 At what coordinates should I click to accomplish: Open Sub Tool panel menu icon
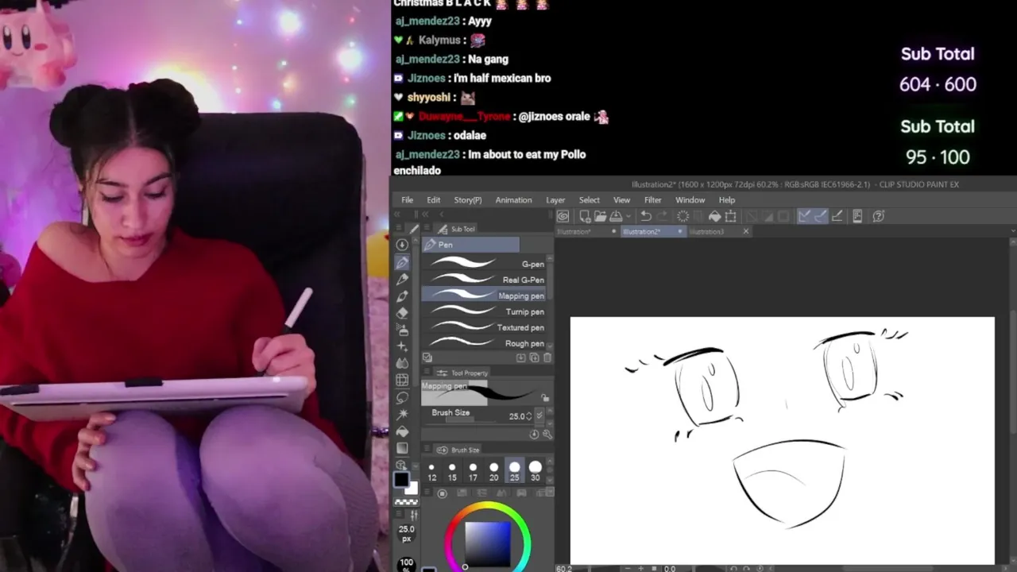pos(427,228)
